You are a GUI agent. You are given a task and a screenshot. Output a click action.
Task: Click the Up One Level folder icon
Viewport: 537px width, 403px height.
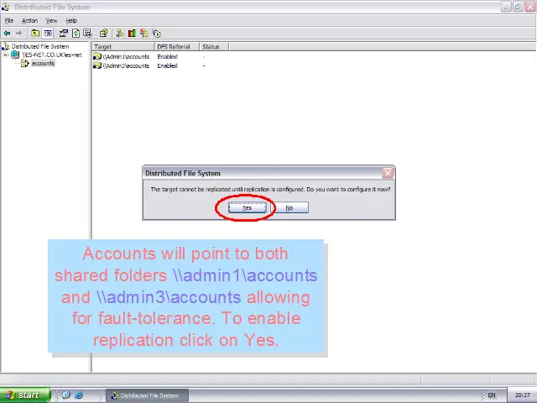pos(35,34)
